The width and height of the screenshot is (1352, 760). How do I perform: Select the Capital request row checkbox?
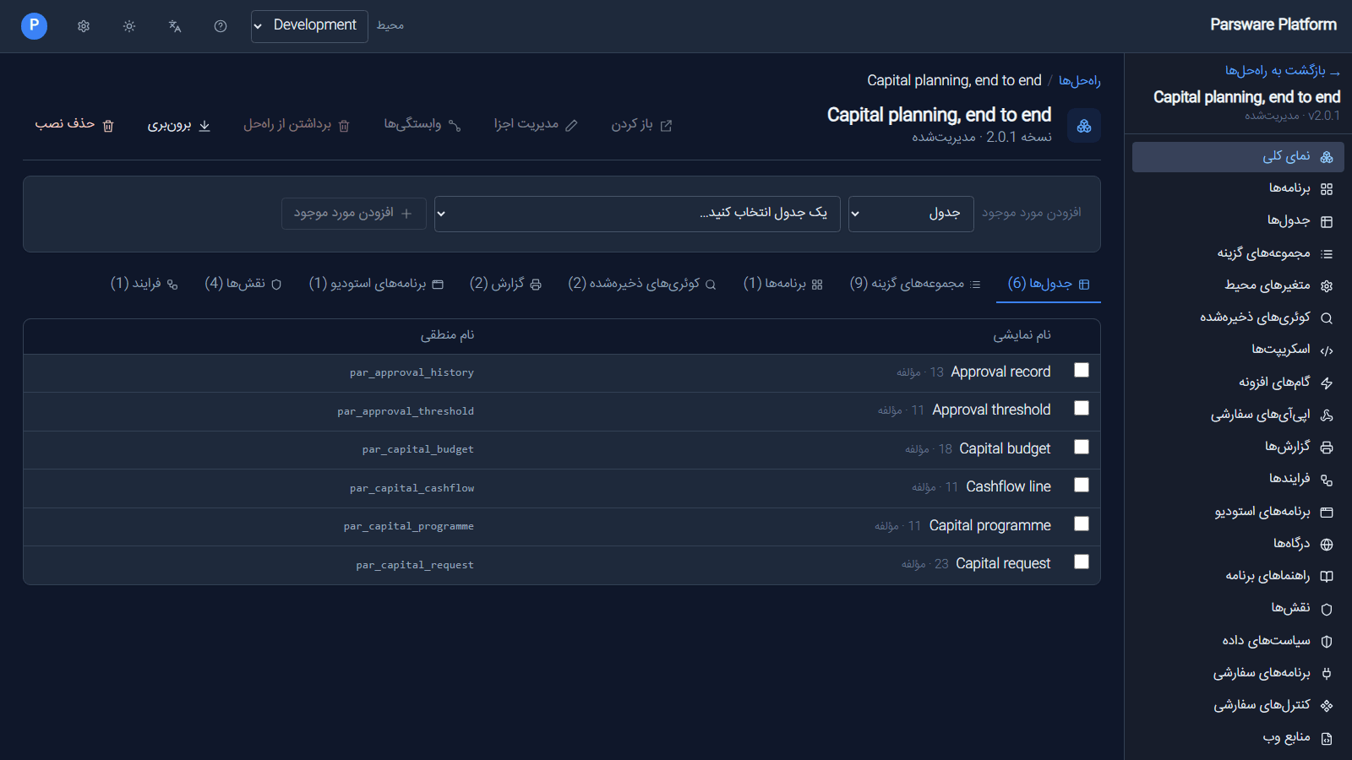1082,562
